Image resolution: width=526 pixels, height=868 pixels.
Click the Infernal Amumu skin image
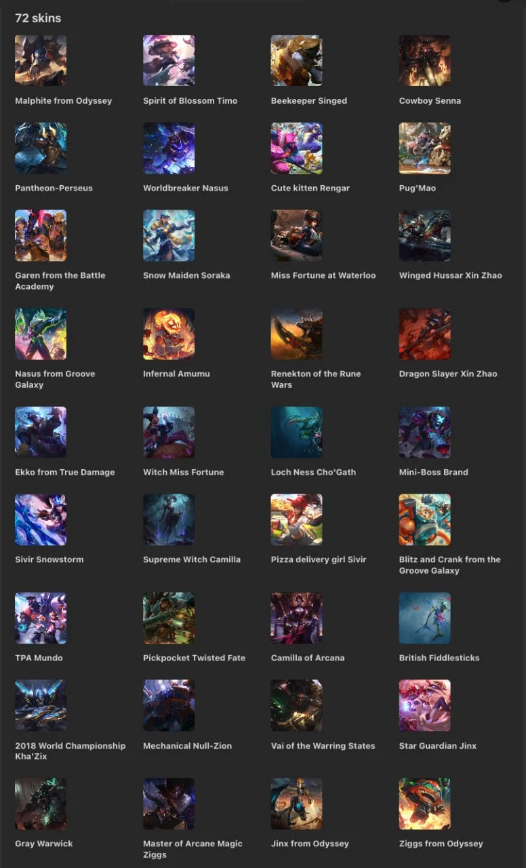pyautogui.click(x=169, y=334)
